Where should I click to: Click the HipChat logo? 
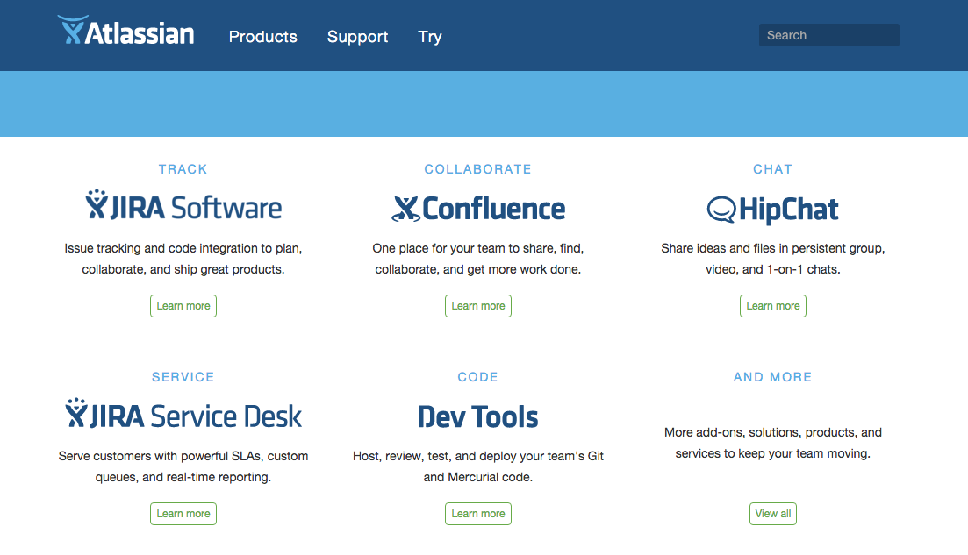(x=772, y=210)
